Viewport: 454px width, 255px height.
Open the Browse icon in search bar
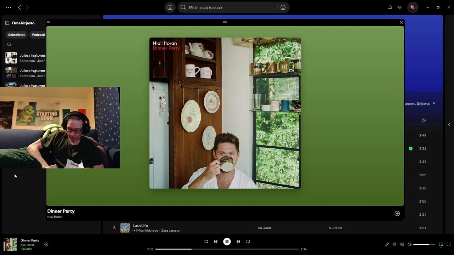(283, 7)
